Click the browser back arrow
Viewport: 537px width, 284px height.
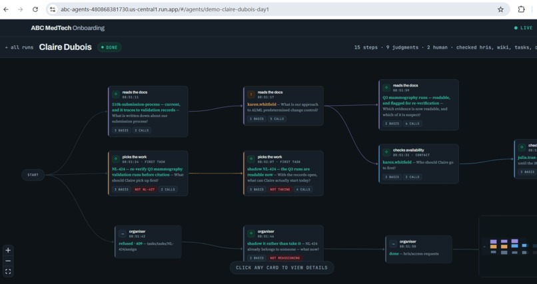click(6, 9)
